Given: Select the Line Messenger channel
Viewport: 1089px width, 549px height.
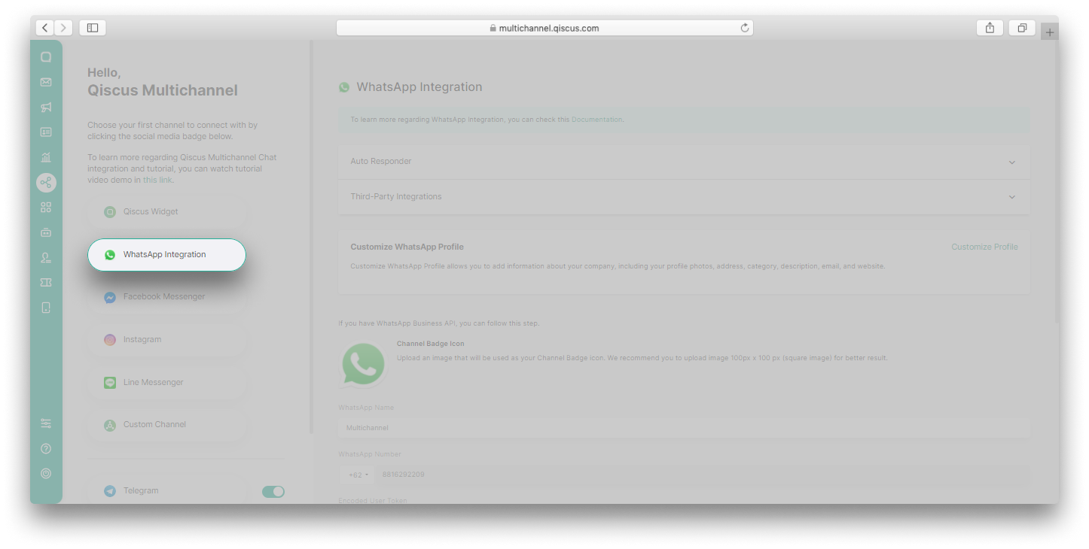Looking at the screenshot, I should pos(166,383).
